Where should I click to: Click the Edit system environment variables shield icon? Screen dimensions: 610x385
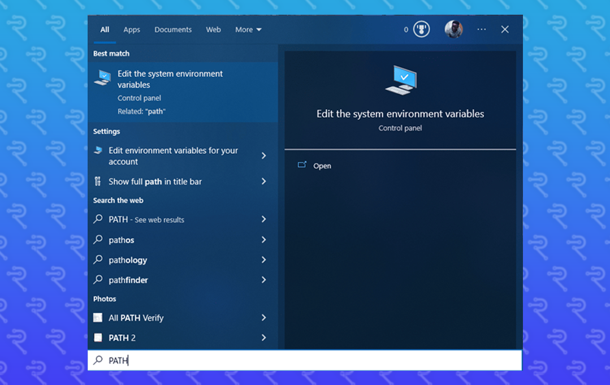[x=102, y=77]
